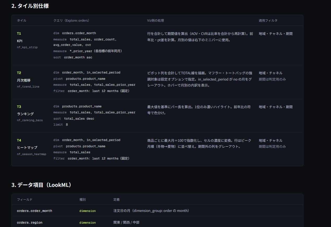Click the nf_trend_line identifier

click(x=28, y=87)
